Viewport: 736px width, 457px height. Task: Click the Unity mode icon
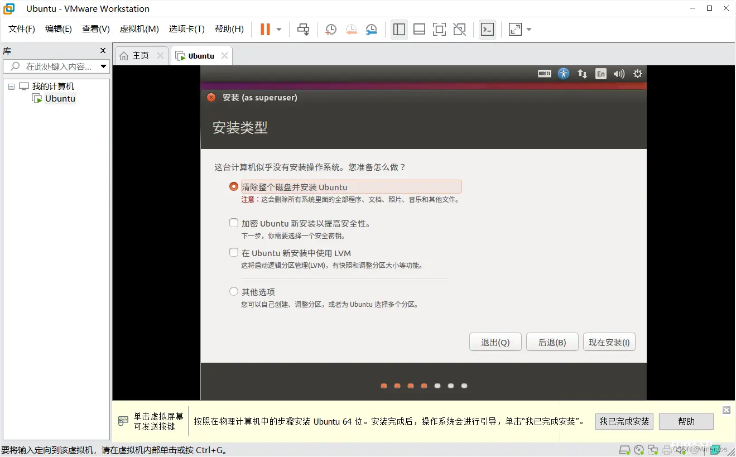coord(460,29)
